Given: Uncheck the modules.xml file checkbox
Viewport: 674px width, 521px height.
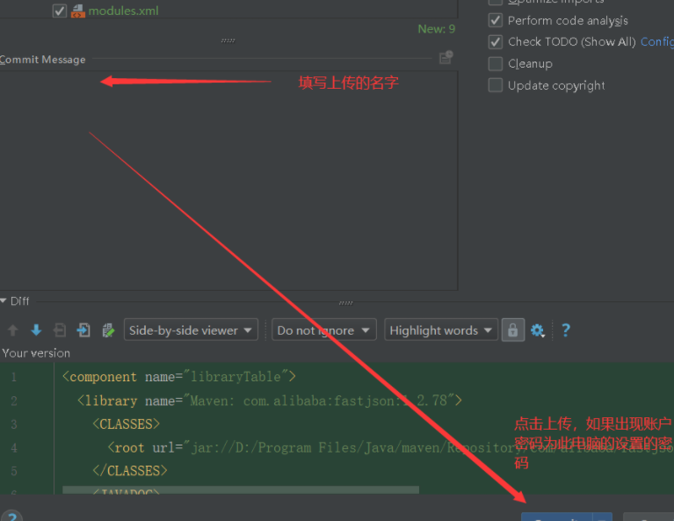Looking at the screenshot, I should [60, 11].
